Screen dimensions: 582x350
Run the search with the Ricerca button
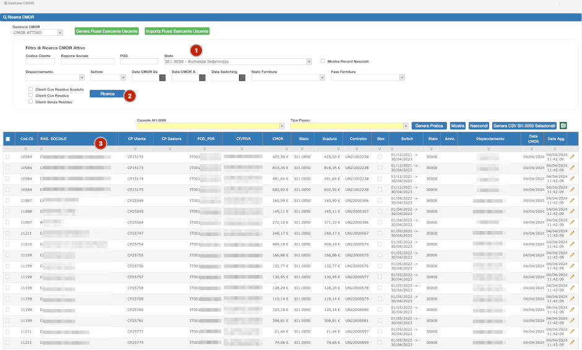(107, 94)
